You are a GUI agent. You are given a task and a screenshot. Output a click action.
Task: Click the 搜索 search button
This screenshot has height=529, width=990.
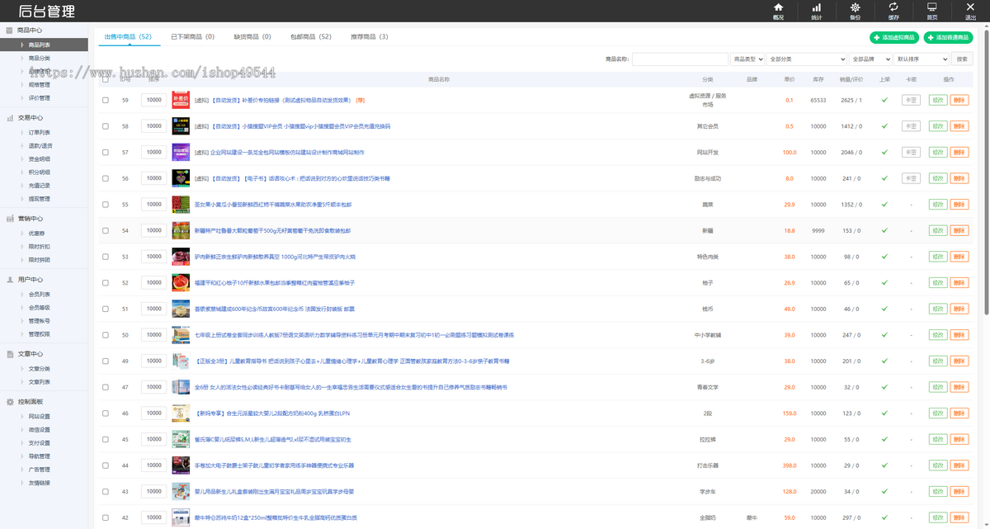962,59
